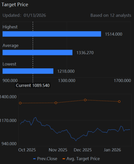Click the orange Avg. Target Price legend marker
134x164 pixels.
(64, 159)
